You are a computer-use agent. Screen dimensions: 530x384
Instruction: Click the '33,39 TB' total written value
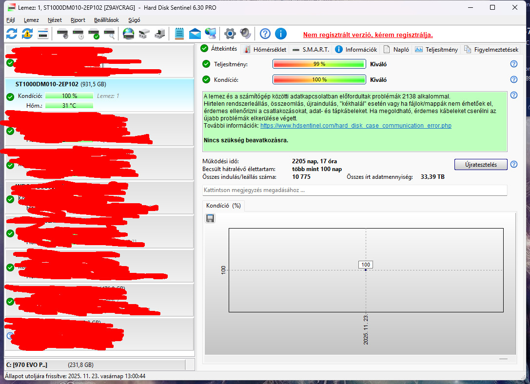pyautogui.click(x=432, y=176)
